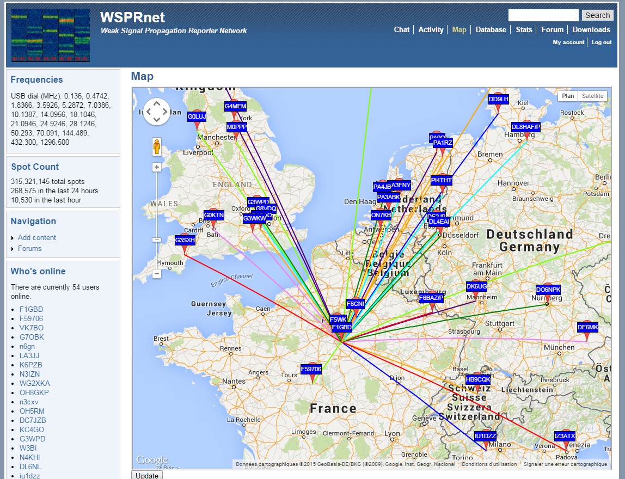Click the ON7KB station marker
Image resolution: width=625 pixels, height=479 pixels.
click(x=381, y=215)
